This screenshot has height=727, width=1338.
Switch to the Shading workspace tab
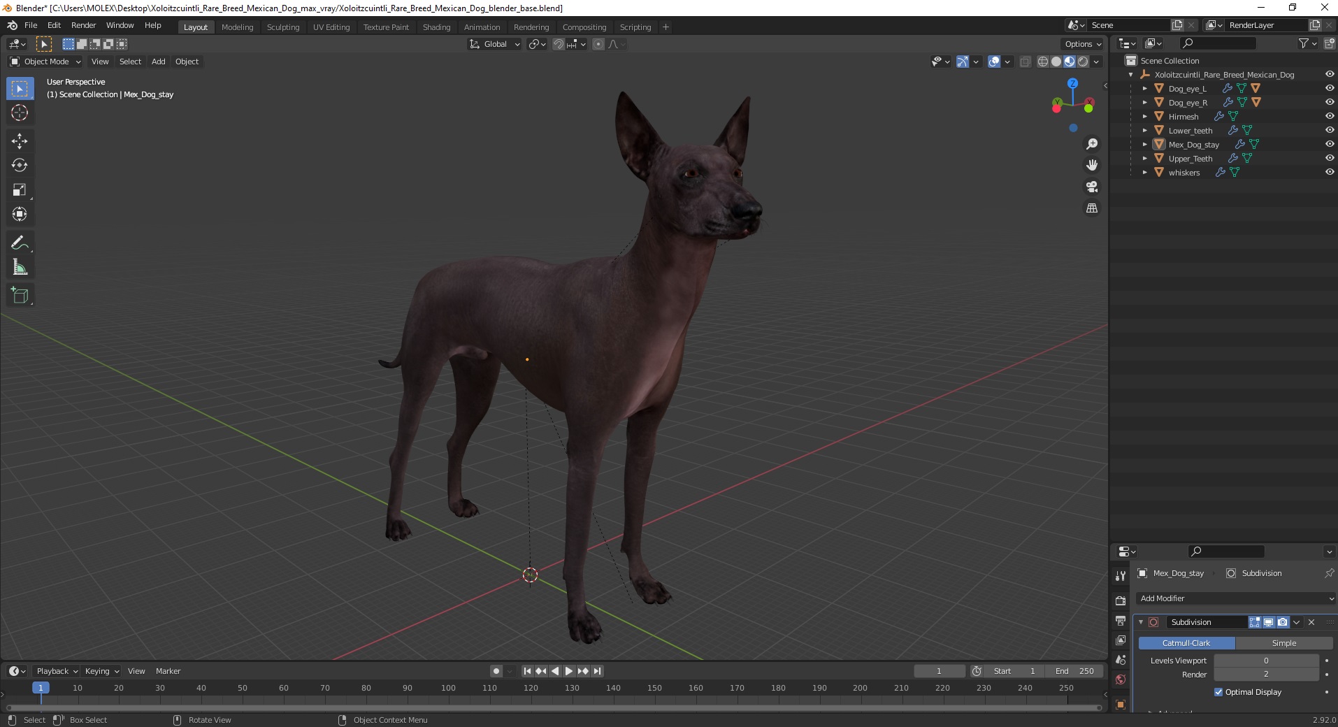pos(436,27)
